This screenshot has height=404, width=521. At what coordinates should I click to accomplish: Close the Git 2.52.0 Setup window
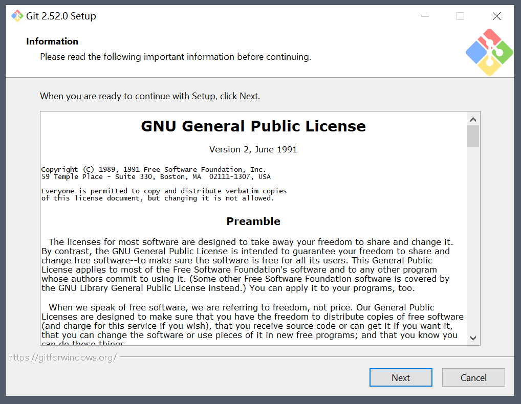point(496,16)
